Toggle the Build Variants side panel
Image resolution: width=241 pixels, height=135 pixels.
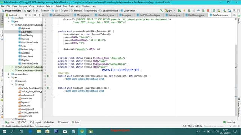[x=2, y=93]
